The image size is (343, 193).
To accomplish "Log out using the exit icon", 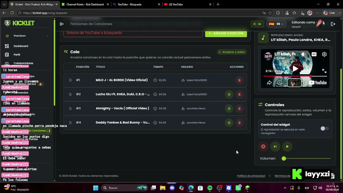I will [333, 24].
